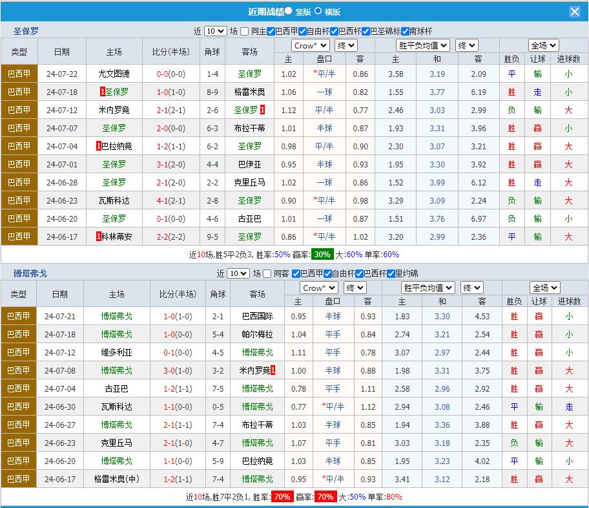
Task: Uncheck the 南球杯 filter checkbox
Action: point(406,31)
